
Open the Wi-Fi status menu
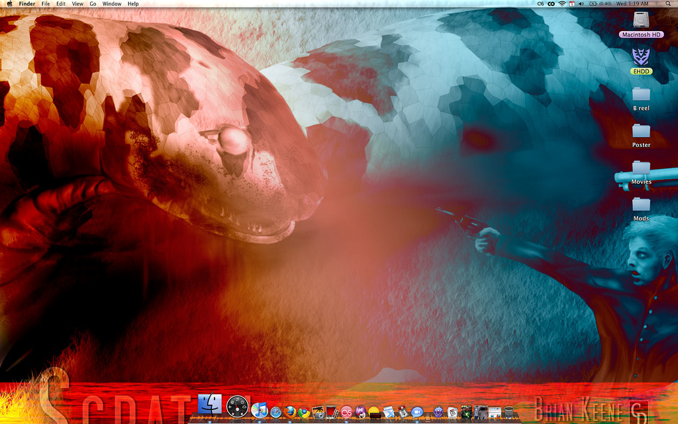pyautogui.click(x=561, y=3)
